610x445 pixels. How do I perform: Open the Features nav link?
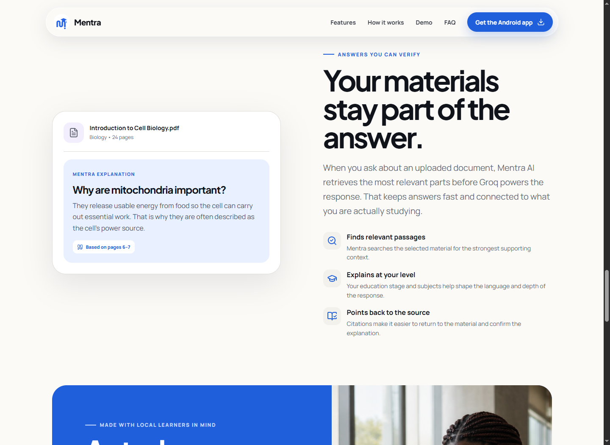coord(343,22)
